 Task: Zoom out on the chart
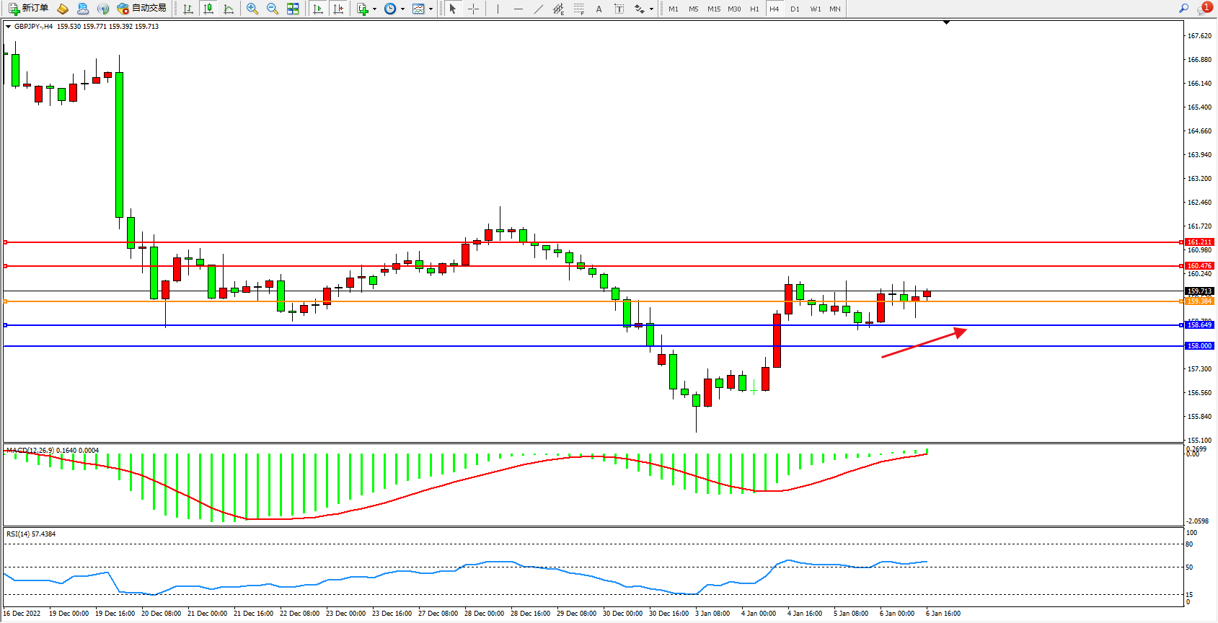click(x=273, y=9)
